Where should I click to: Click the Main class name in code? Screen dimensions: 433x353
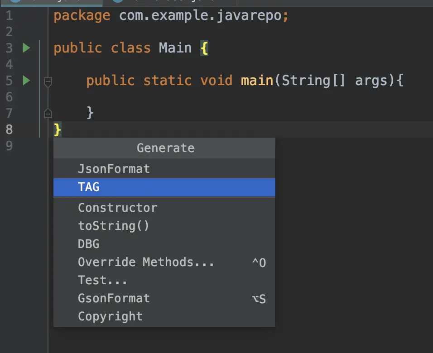(x=175, y=48)
